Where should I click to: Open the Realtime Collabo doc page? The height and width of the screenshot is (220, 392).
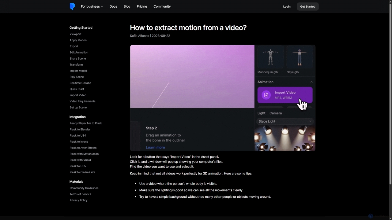[80, 83]
